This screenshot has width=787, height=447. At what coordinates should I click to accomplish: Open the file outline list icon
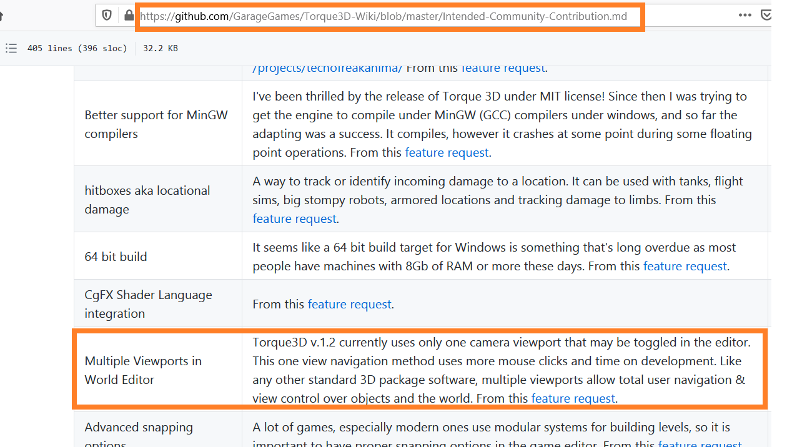11,48
